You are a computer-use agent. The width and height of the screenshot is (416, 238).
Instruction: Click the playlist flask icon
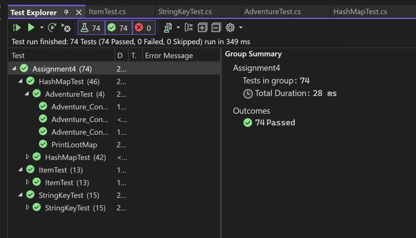(167, 28)
